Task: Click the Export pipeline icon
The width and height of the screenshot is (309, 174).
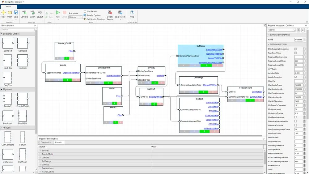Action: [32, 13]
